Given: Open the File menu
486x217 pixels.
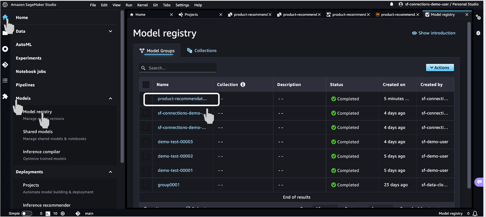Looking at the screenshot, I should [93, 5].
